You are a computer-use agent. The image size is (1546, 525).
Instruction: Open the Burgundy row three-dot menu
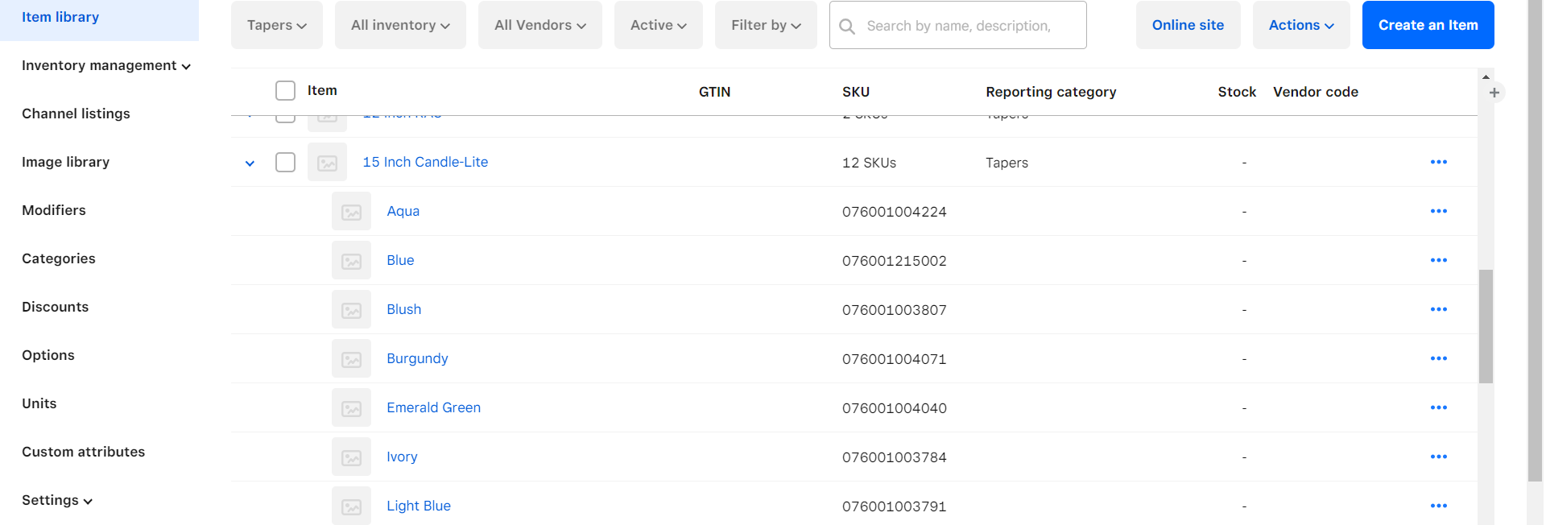pos(1438,358)
